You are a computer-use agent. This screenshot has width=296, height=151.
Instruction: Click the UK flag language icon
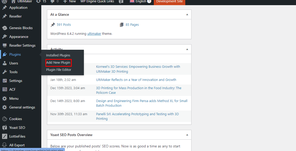point(132,2)
